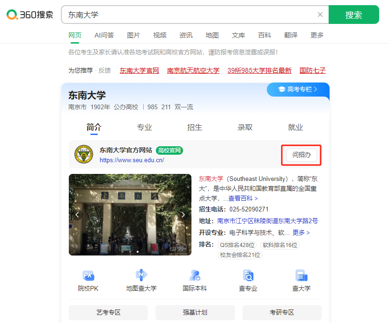
Task: Open the 东南大学官方网站 title link
Action: tap(126, 150)
